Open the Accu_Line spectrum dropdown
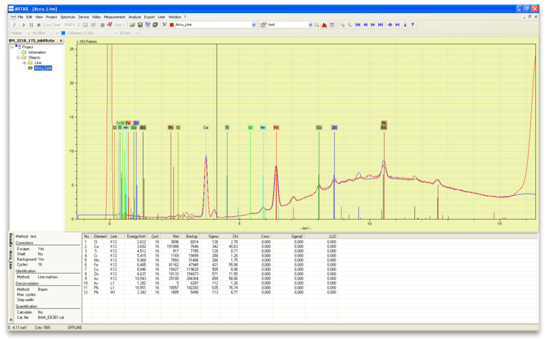The image size is (547, 342). tap(254, 25)
